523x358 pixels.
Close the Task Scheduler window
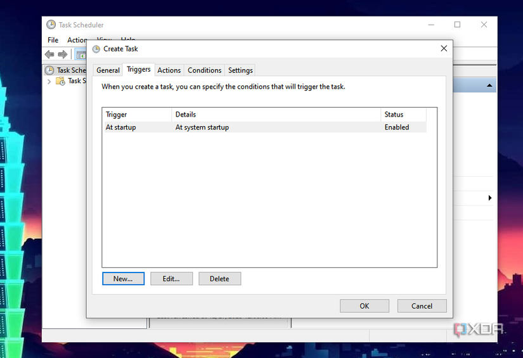pos(484,25)
